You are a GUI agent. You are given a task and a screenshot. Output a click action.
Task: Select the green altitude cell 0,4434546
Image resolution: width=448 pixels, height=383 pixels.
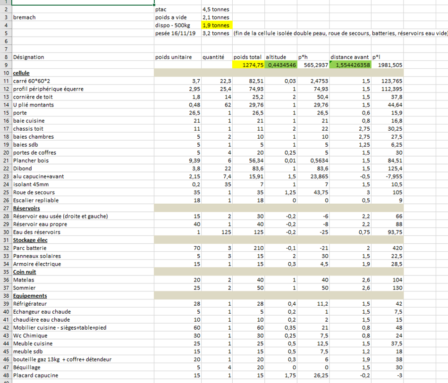pos(280,65)
